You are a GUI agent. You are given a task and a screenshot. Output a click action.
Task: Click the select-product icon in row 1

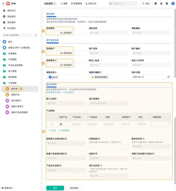[x=61, y=124]
